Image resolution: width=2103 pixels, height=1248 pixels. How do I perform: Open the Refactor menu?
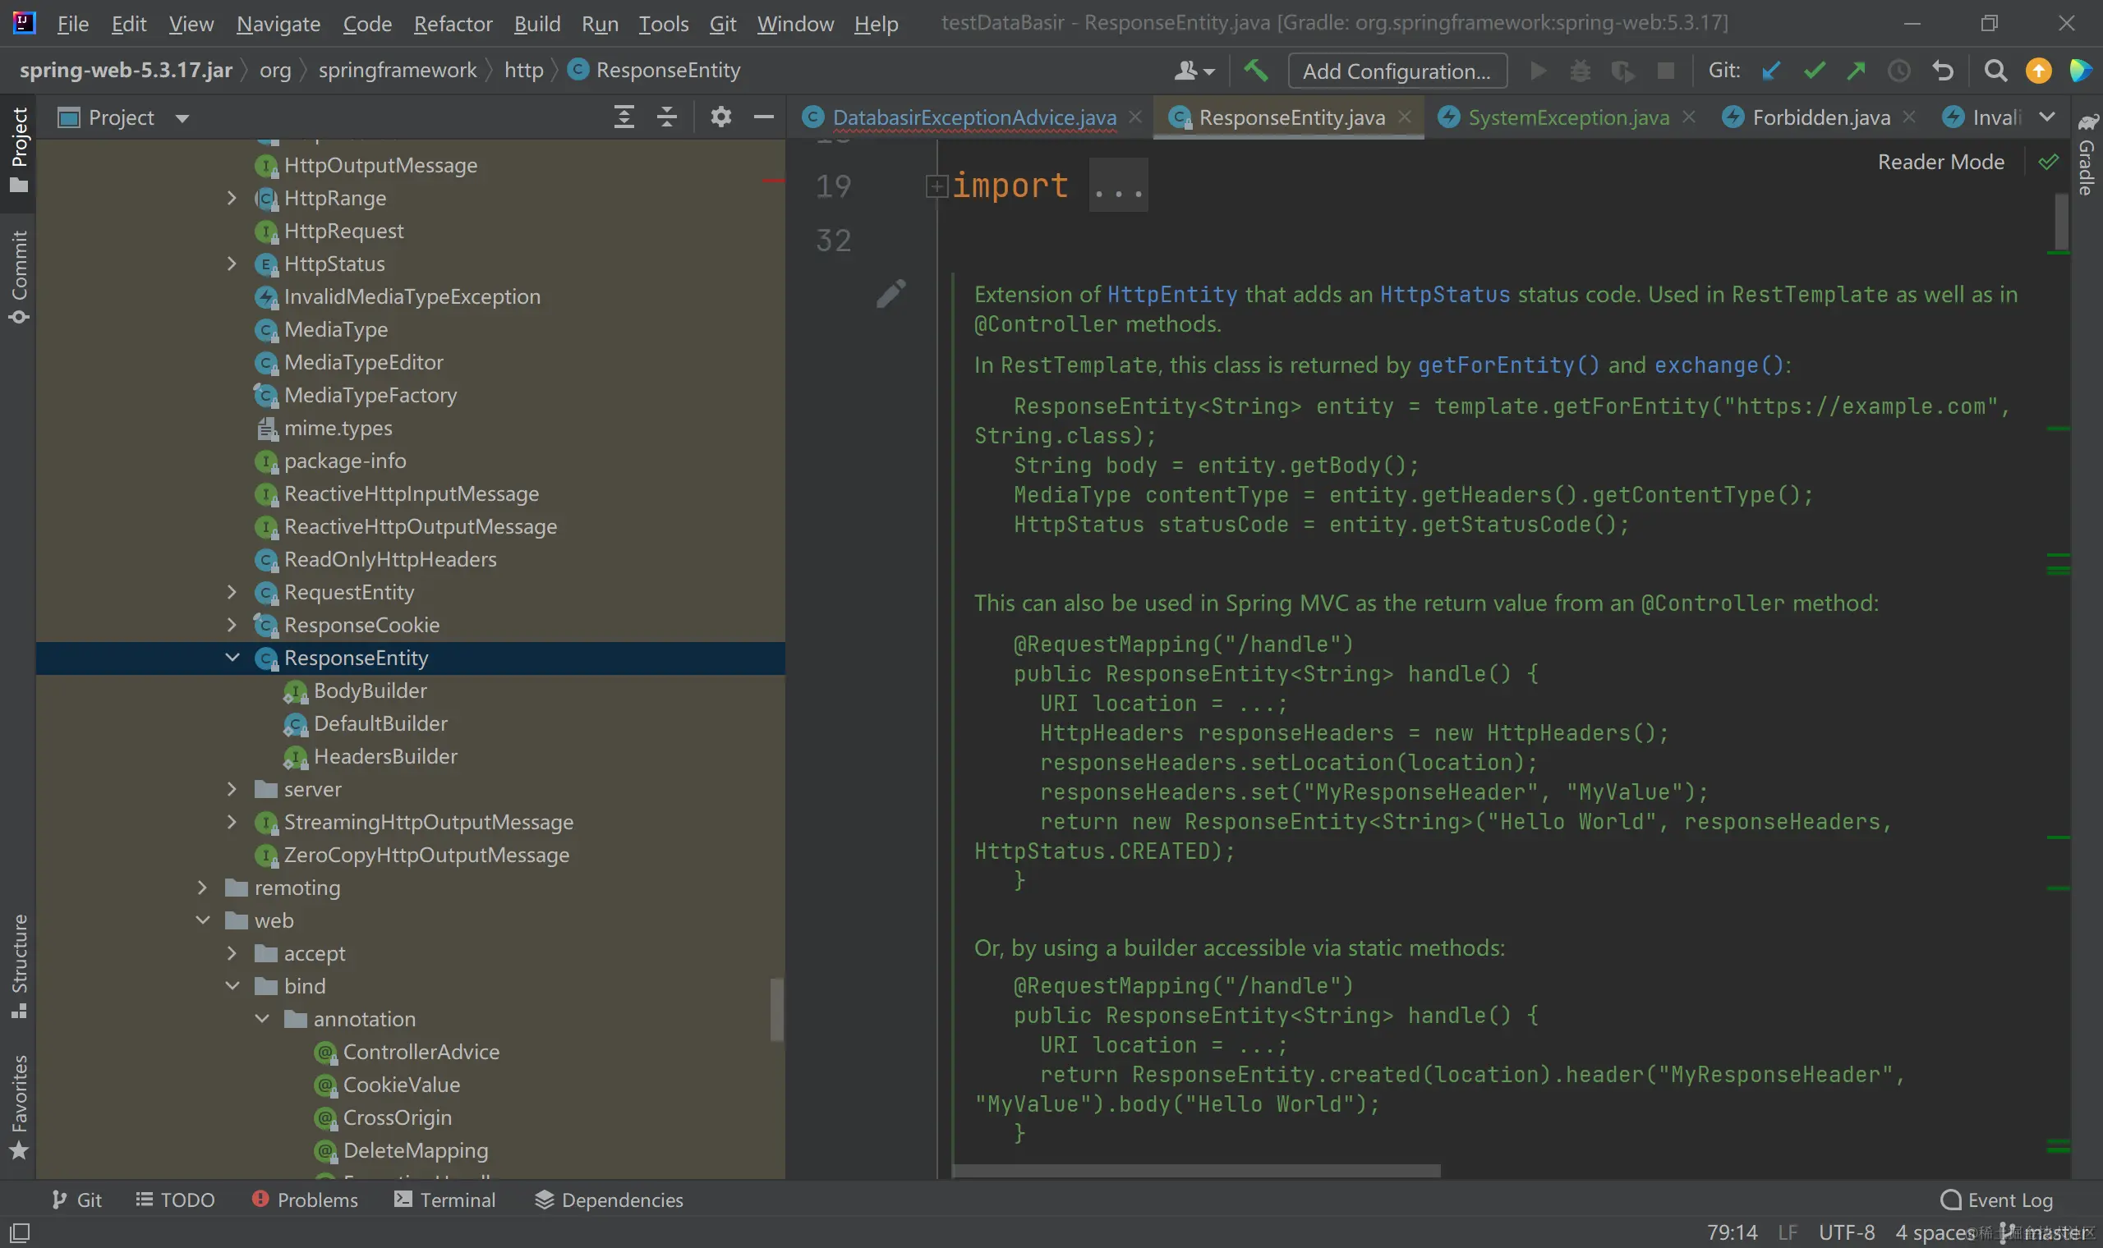[x=453, y=24]
